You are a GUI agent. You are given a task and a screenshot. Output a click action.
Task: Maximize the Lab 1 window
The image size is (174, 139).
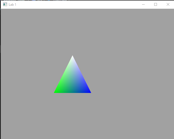pyautogui.click(x=156, y=4)
